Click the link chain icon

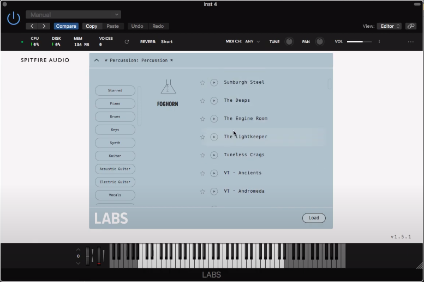point(411,26)
